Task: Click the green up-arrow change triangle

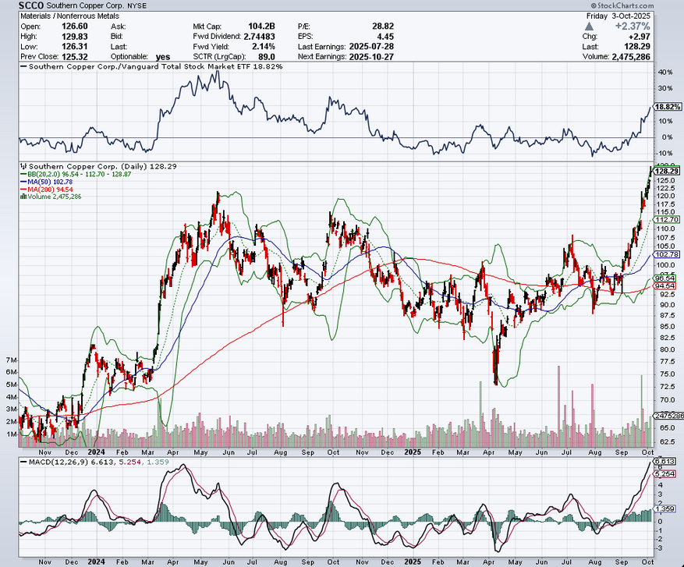Action: 589,27
